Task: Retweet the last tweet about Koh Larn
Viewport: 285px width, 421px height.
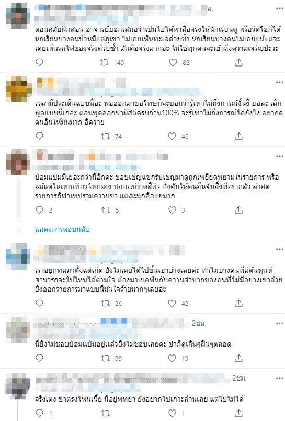Action: pyautogui.click(x=105, y=413)
